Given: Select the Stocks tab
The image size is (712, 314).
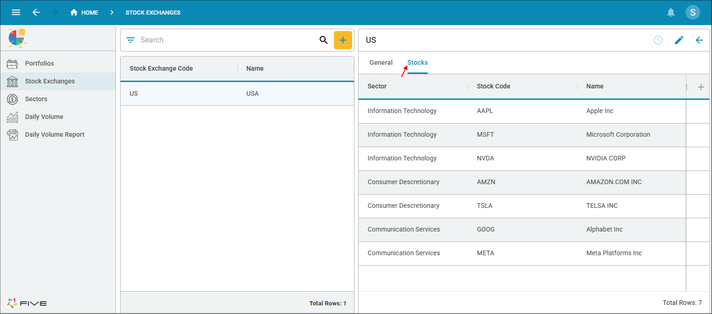Looking at the screenshot, I should [417, 62].
